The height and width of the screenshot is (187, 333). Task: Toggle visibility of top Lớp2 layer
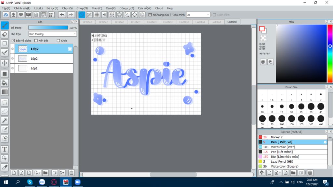(x=13, y=49)
